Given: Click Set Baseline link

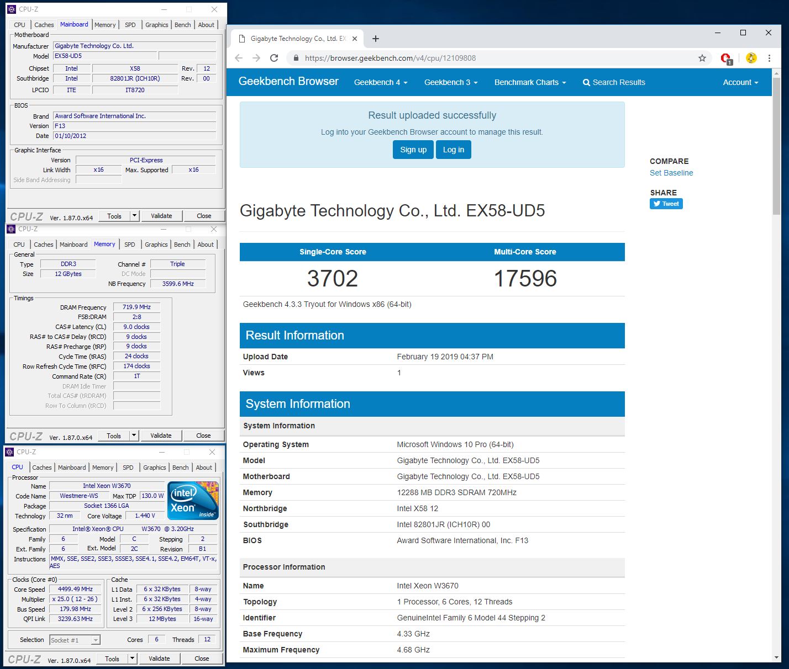Looking at the screenshot, I should [671, 173].
